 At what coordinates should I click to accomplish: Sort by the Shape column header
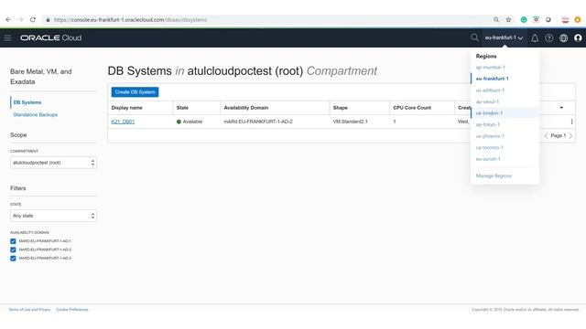pyautogui.click(x=340, y=108)
